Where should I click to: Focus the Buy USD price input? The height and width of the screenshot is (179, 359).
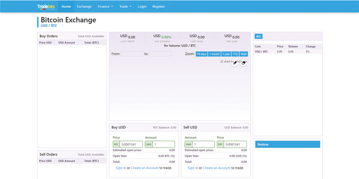131,144
